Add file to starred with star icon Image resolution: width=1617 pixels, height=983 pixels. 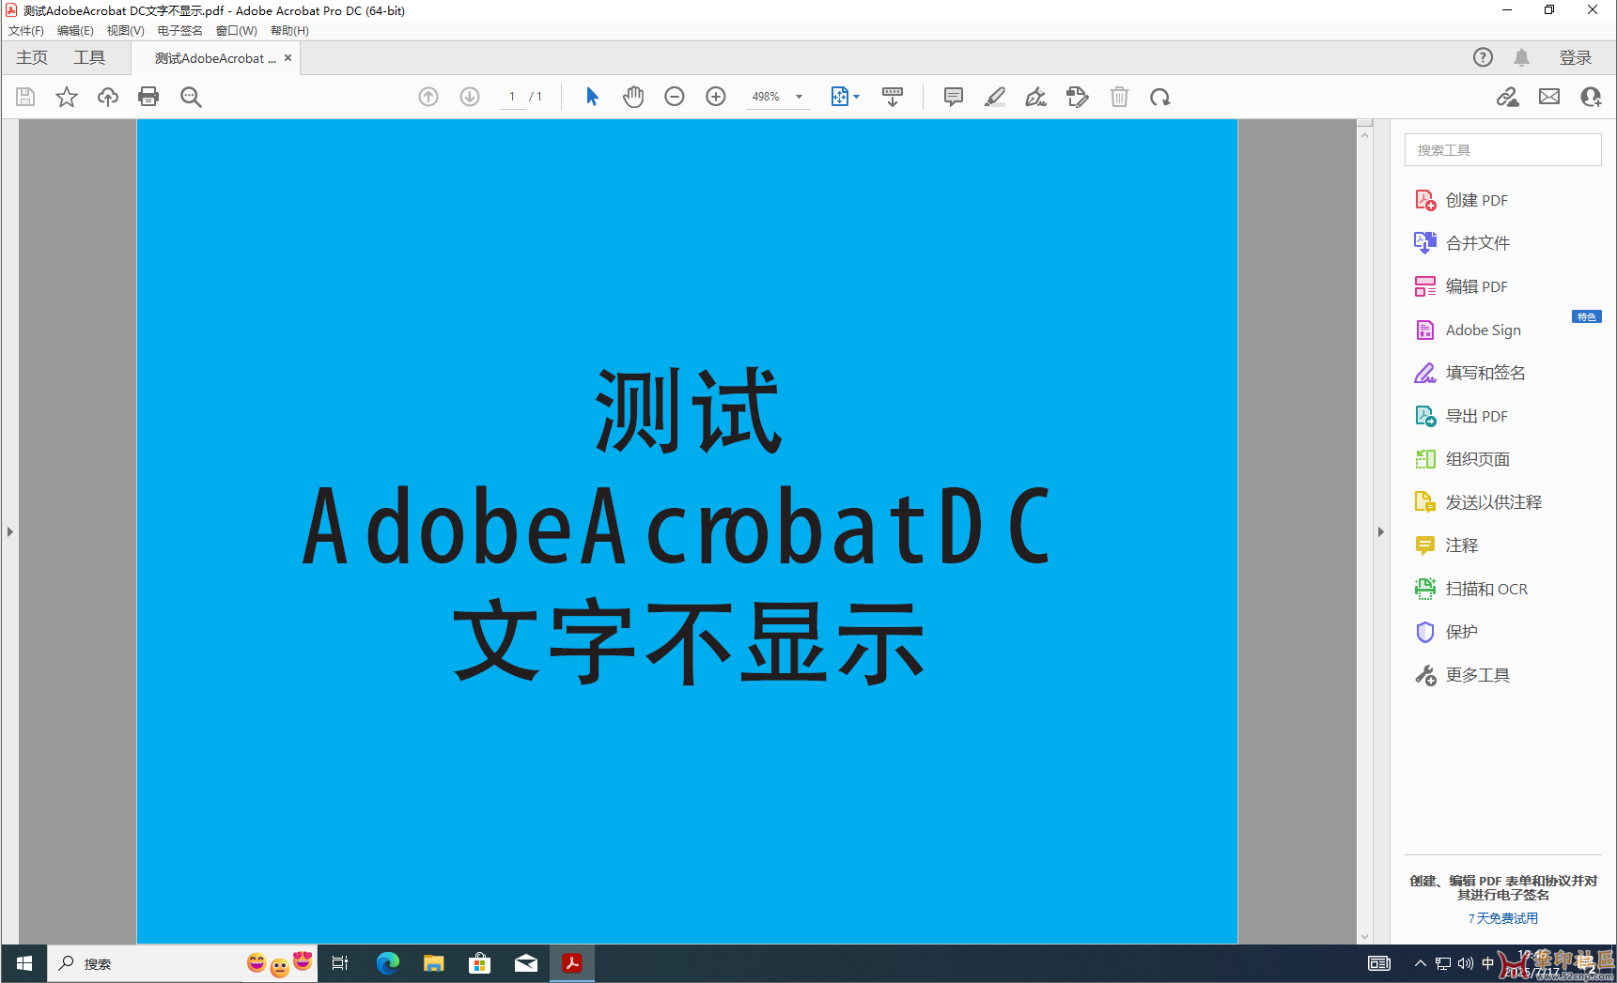pyautogui.click(x=67, y=97)
